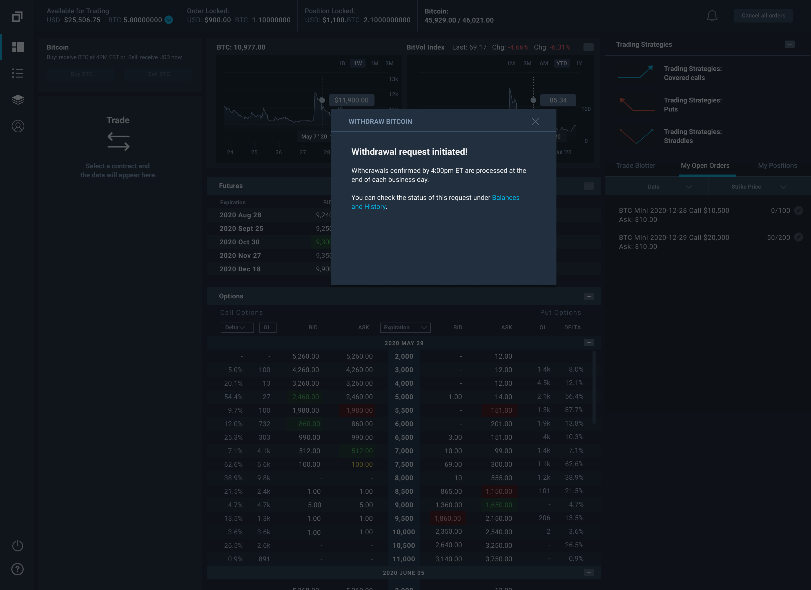Collapse the 2020 JUNE 05 options group
Image resolution: width=811 pixels, height=590 pixels.
click(x=589, y=573)
